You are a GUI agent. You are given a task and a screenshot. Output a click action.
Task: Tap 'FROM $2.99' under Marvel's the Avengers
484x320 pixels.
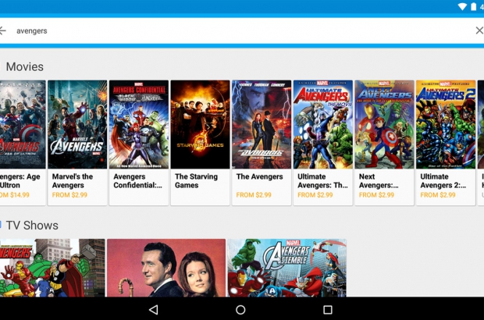coord(69,195)
